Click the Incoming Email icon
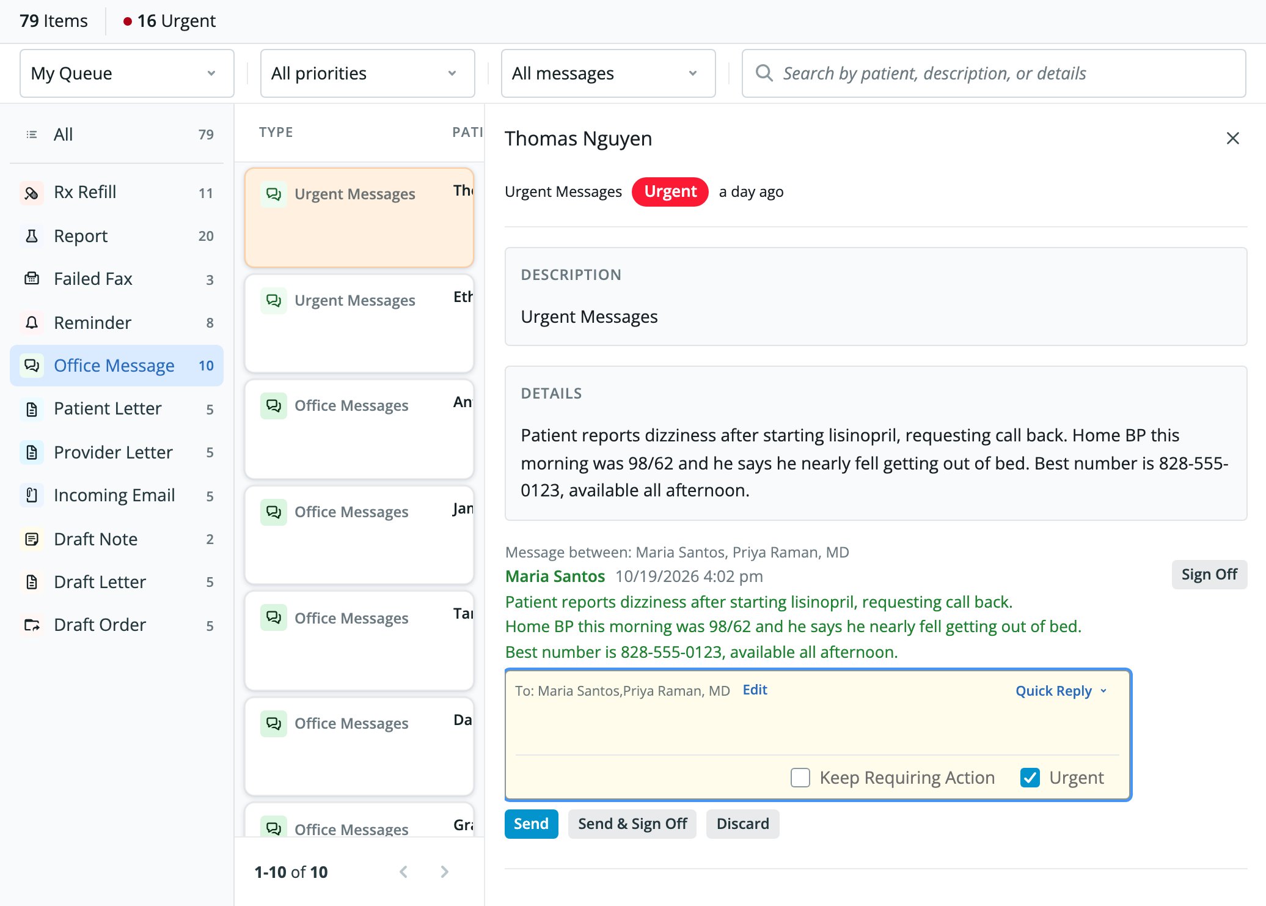Viewport: 1266px width, 906px height. [x=32, y=495]
